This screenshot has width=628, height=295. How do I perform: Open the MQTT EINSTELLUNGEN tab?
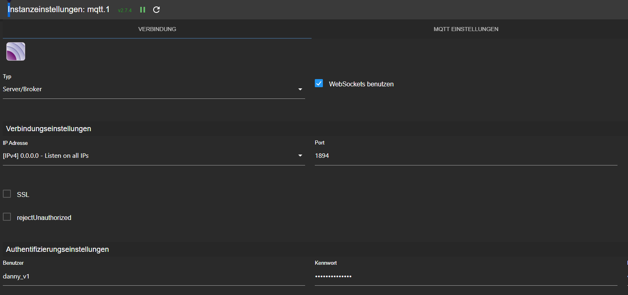tap(466, 29)
